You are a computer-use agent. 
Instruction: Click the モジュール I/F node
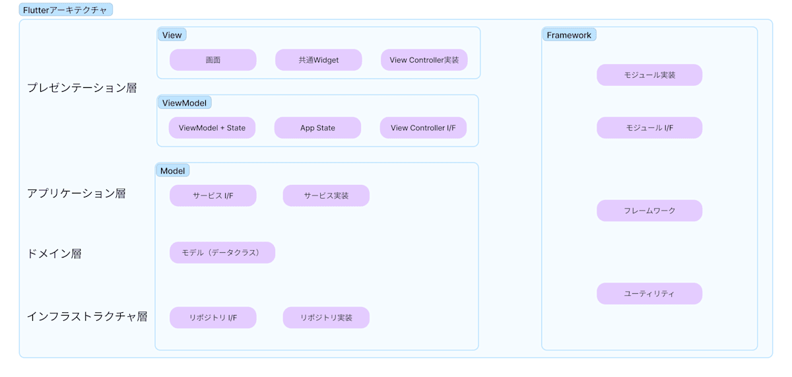pyautogui.click(x=649, y=127)
